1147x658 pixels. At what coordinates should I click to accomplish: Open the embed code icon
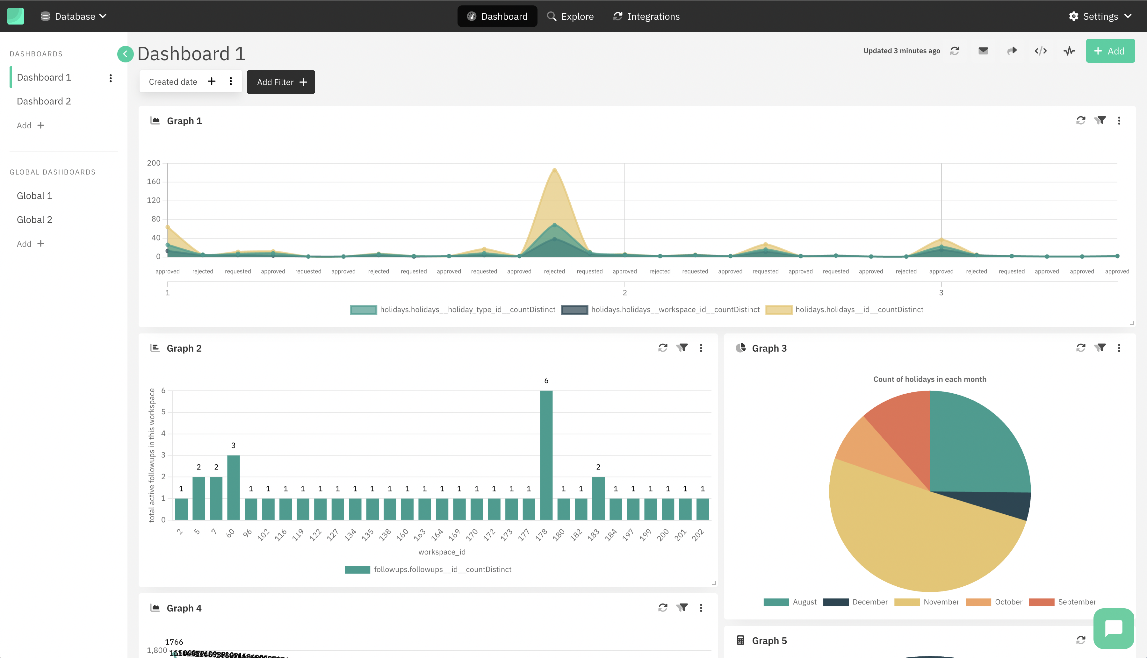1041,51
